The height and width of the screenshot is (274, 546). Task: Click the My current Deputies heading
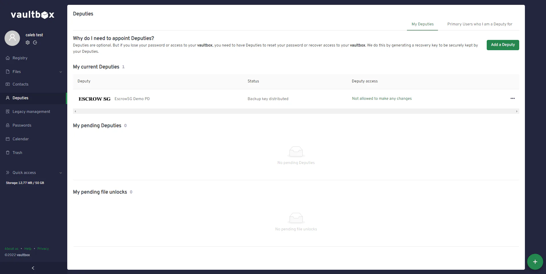[x=96, y=67]
